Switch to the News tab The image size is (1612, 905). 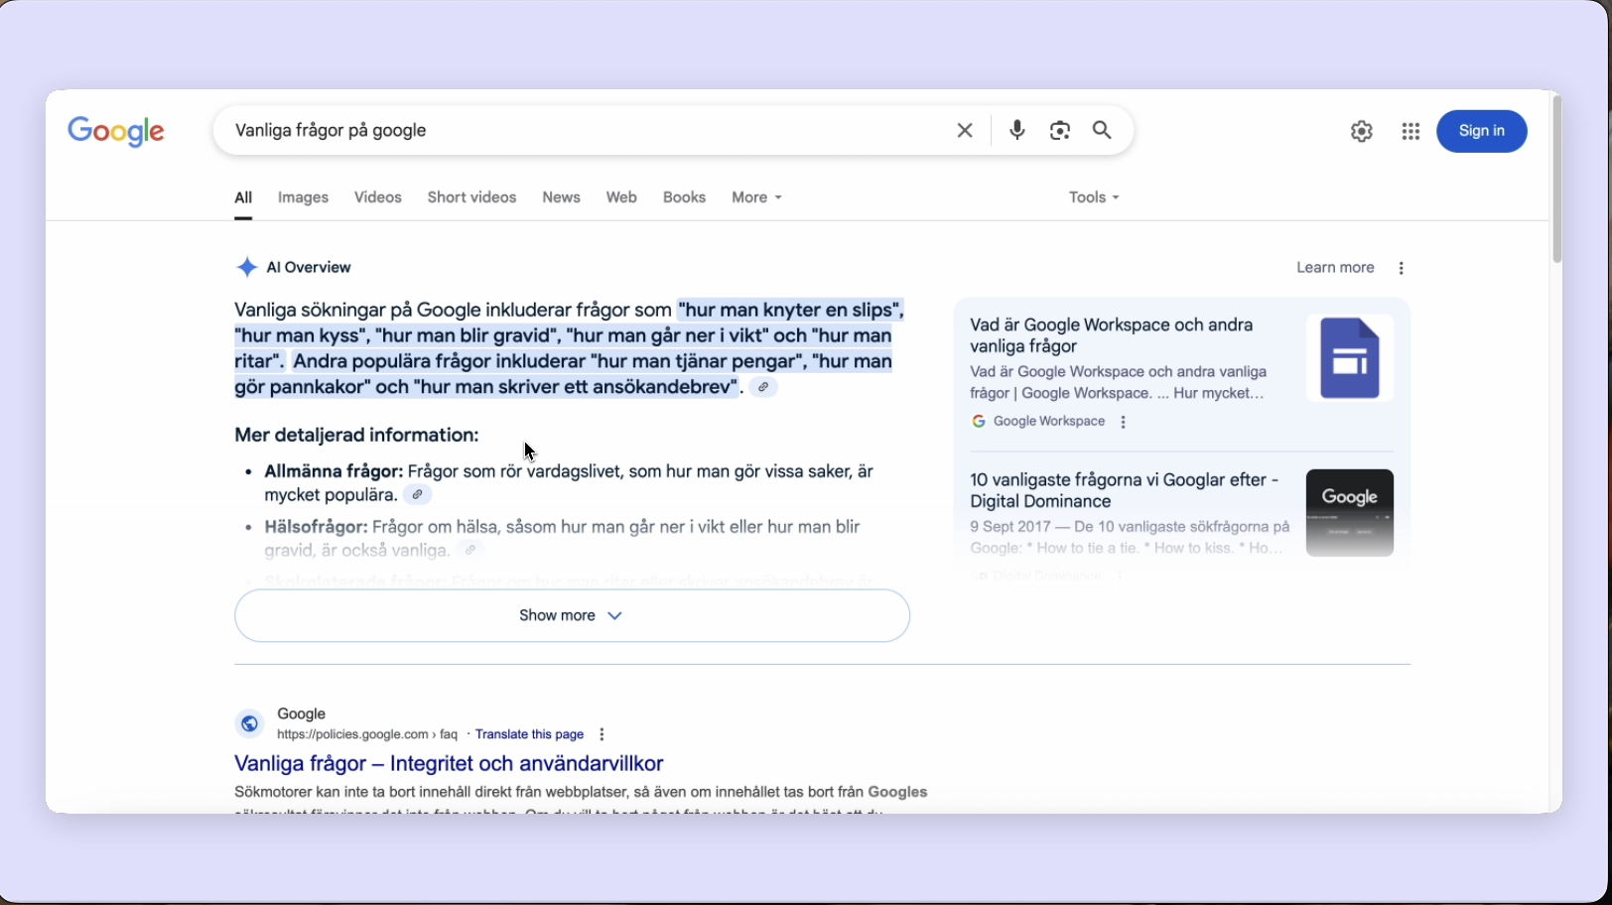tap(561, 196)
